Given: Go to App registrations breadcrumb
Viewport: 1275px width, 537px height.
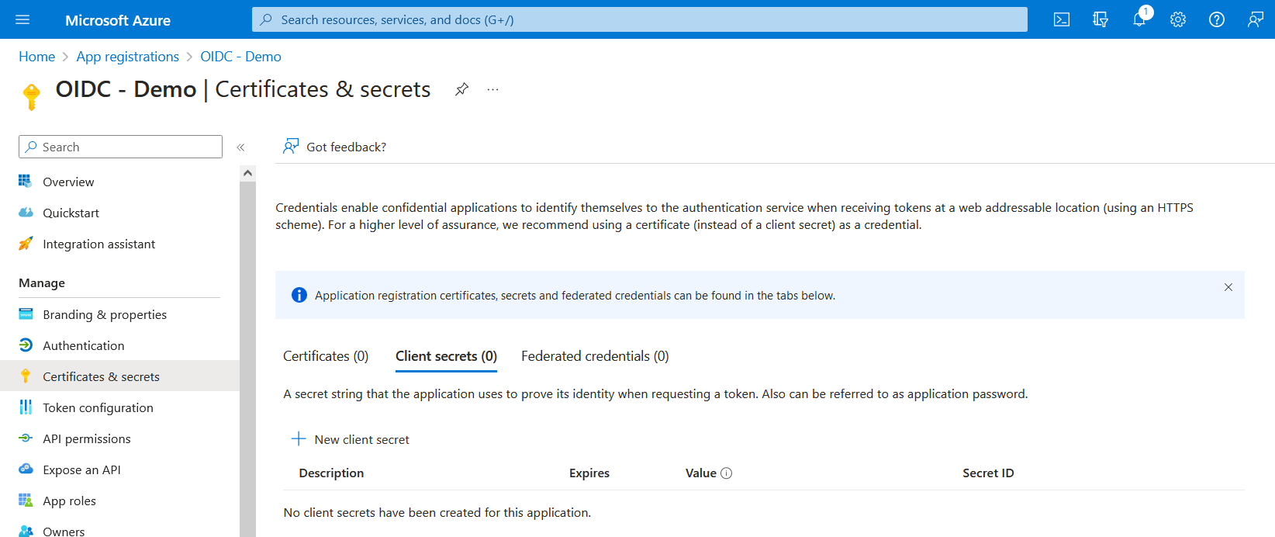Looking at the screenshot, I should 127,57.
